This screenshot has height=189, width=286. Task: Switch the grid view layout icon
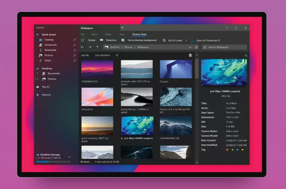tap(190, 55)
